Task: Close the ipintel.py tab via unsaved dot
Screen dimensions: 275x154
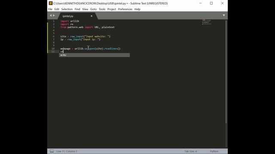Action: coord(92,16)
